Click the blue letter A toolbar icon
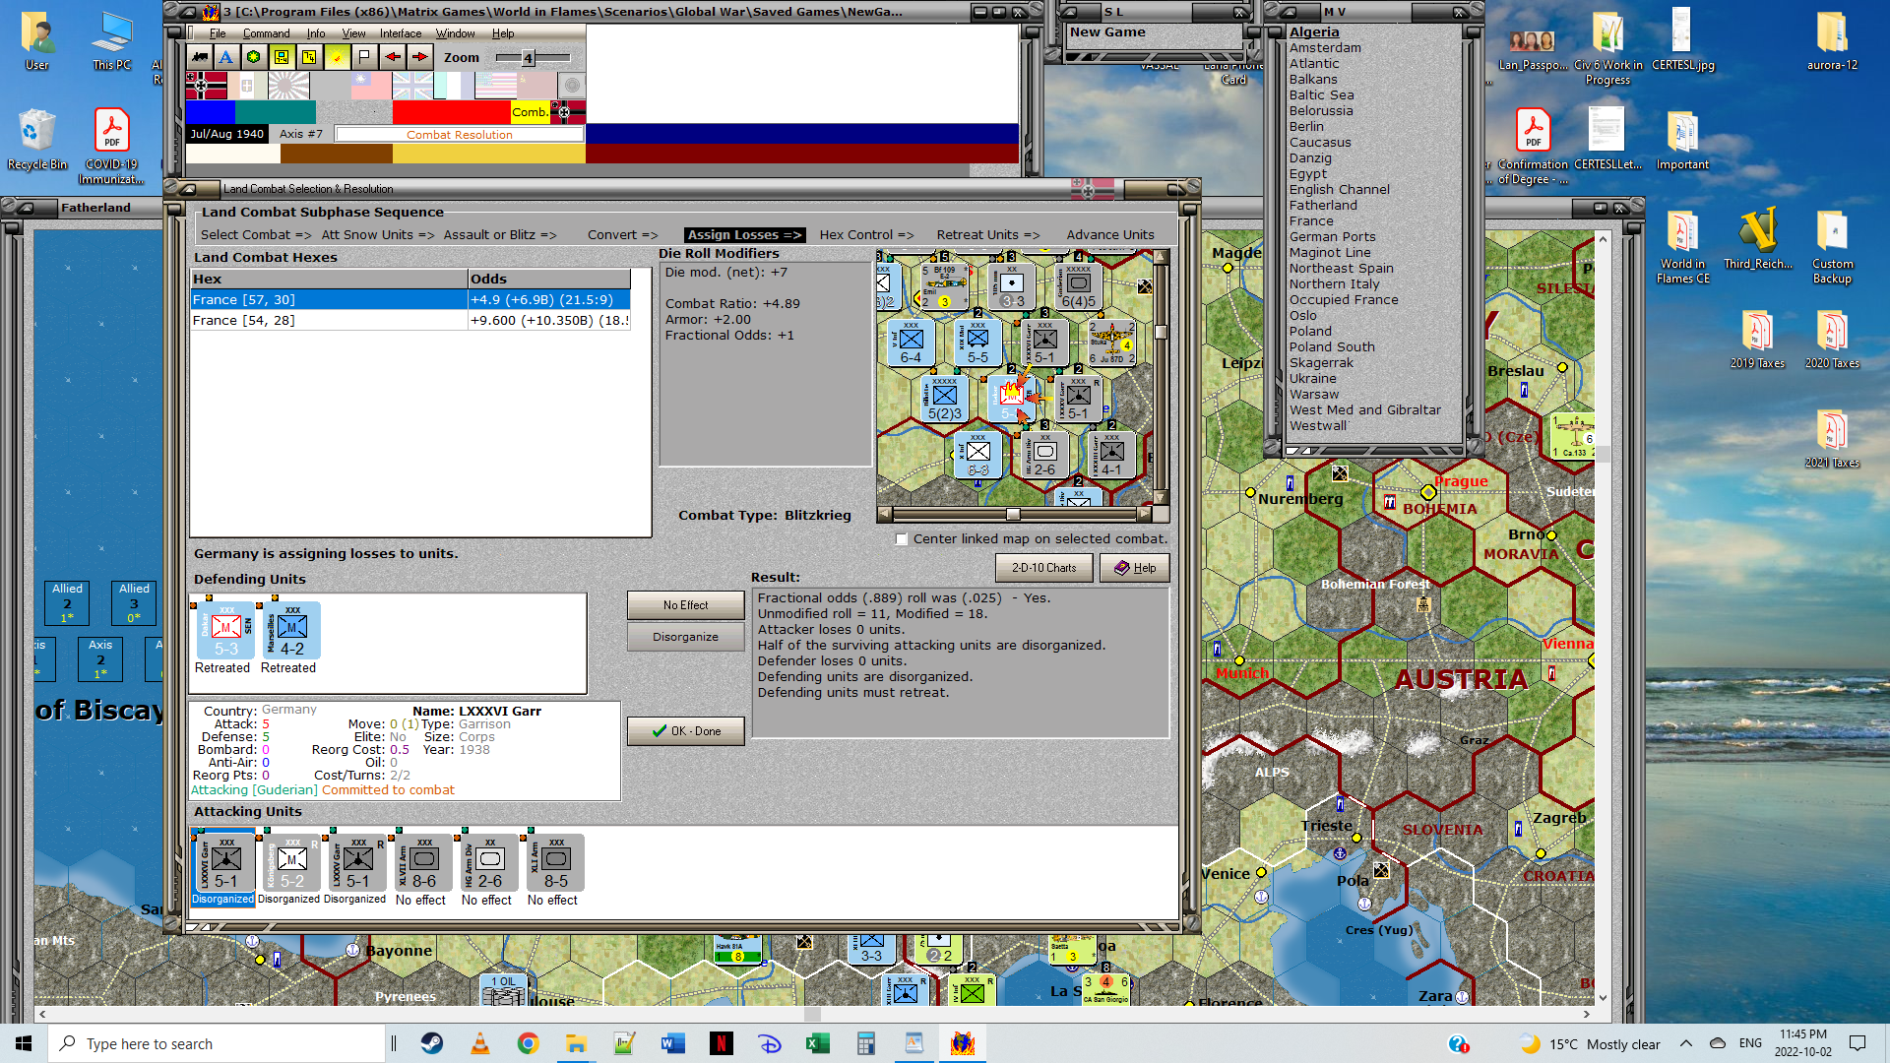Viewport: 1890px width, 1063px height. pyautogui.click(x=226, y=57)
